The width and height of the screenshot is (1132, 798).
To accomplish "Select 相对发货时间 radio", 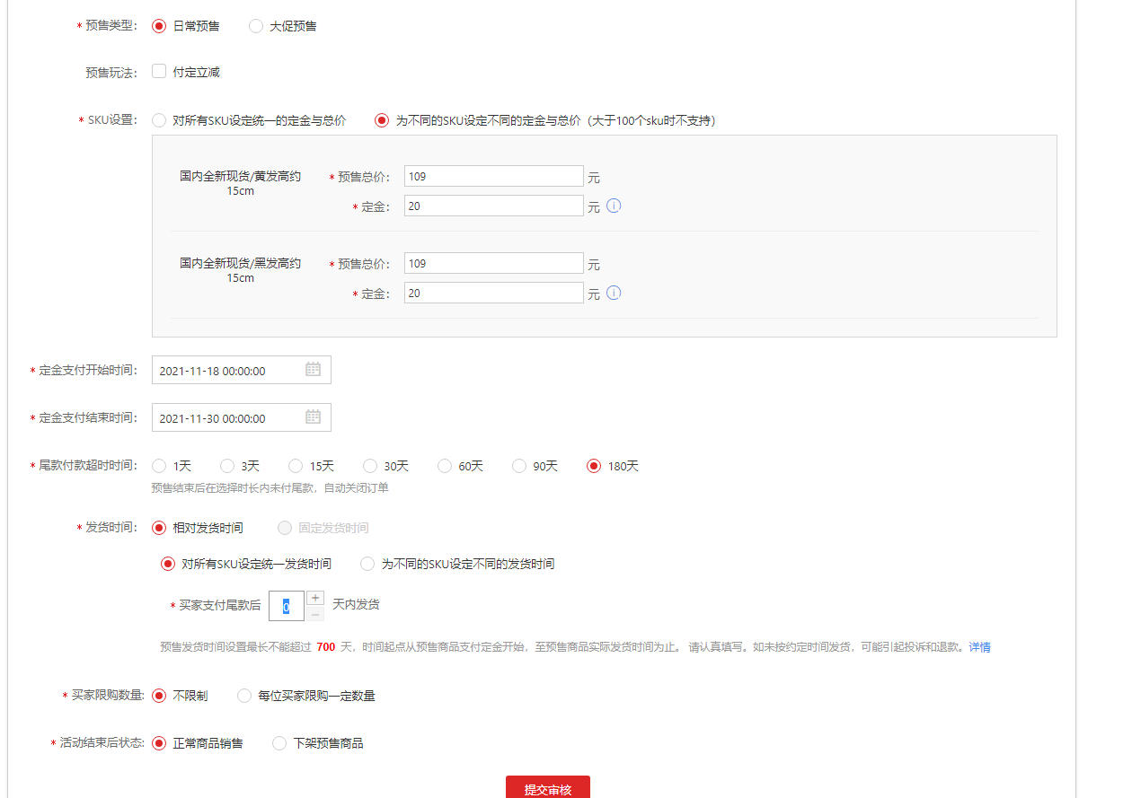I will point(159,527).
